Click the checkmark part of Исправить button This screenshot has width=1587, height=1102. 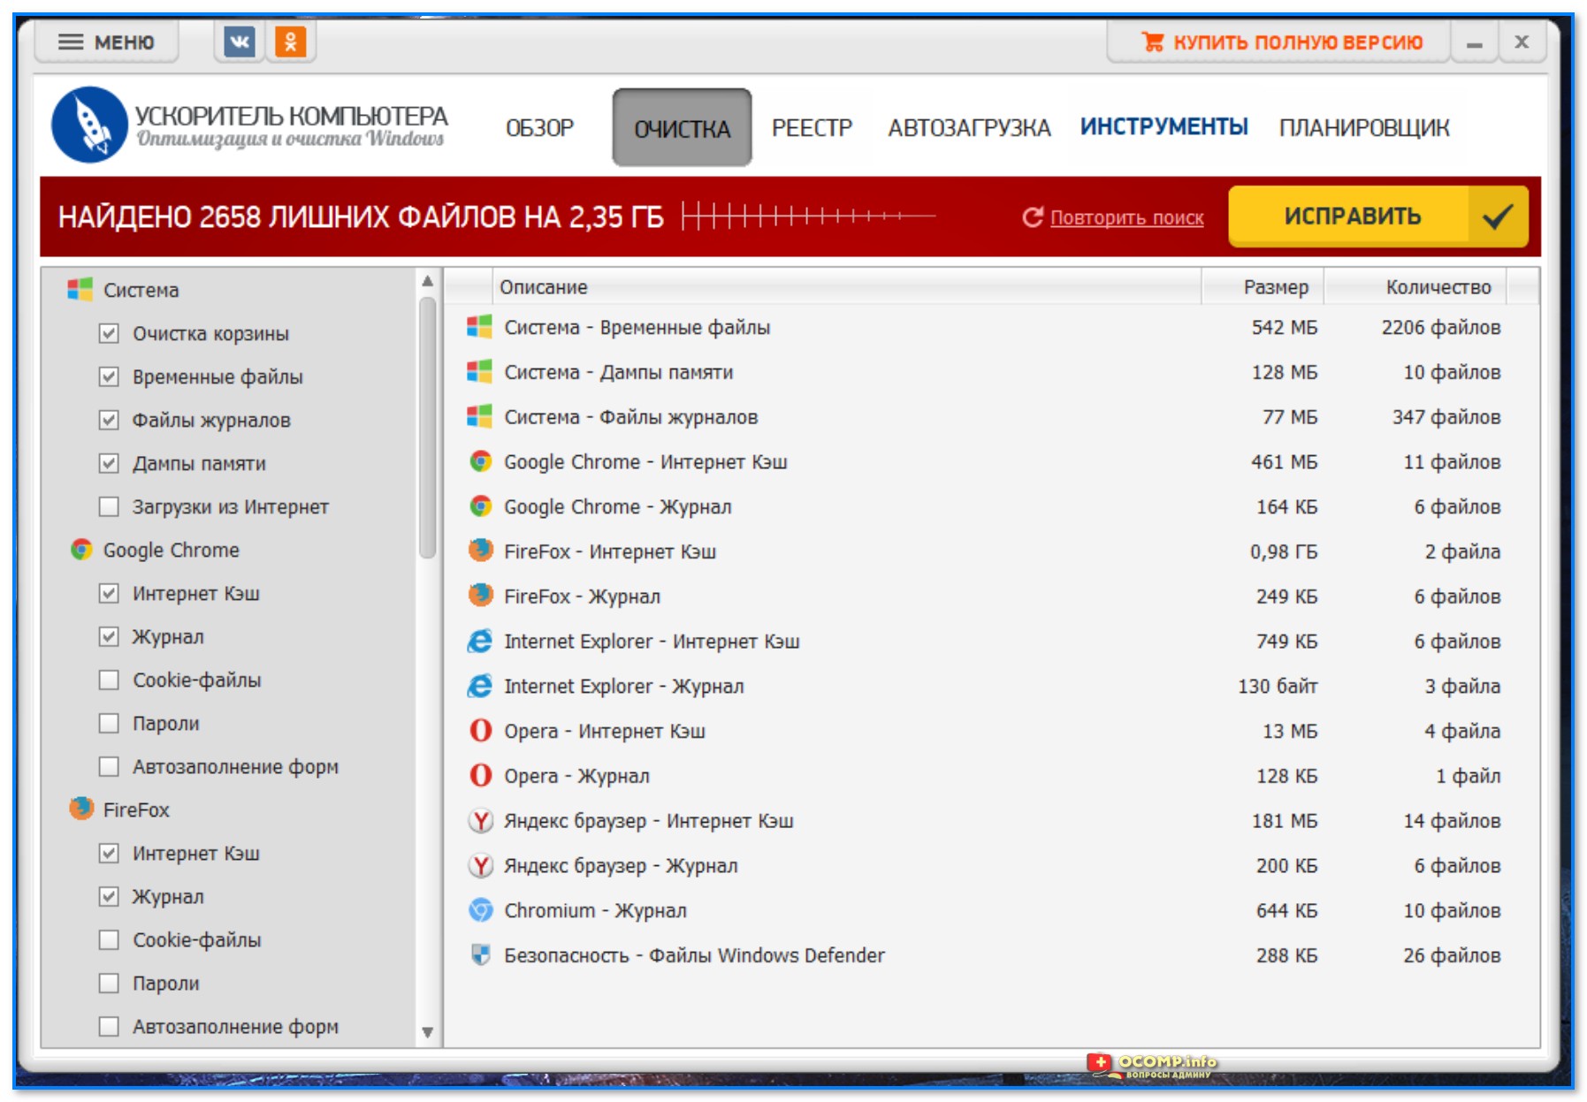coord(1497,217)
